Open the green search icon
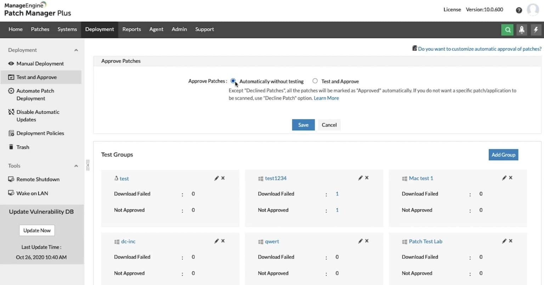The image size is (544, 285). click(507, 30)
